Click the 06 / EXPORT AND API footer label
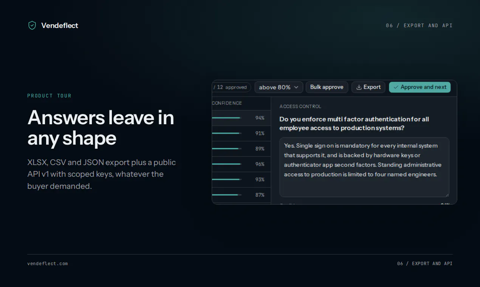 [425, 264]
